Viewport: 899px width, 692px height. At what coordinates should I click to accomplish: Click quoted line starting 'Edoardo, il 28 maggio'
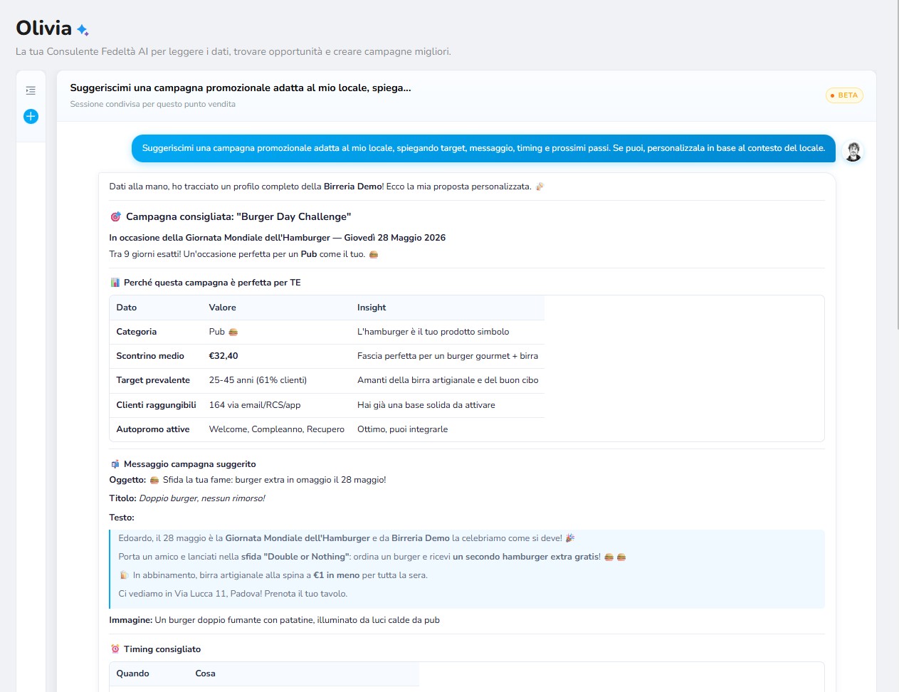tap(346, 538)
